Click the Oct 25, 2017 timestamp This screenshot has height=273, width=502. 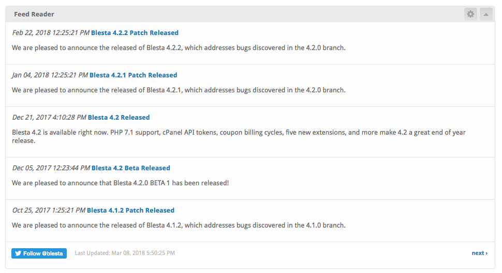point(49,211)
